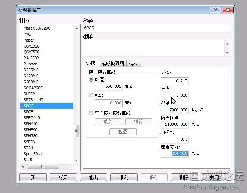Choose 导入应力应变曲线 radio option
The image size is (247, 193).
click(91, 113)
